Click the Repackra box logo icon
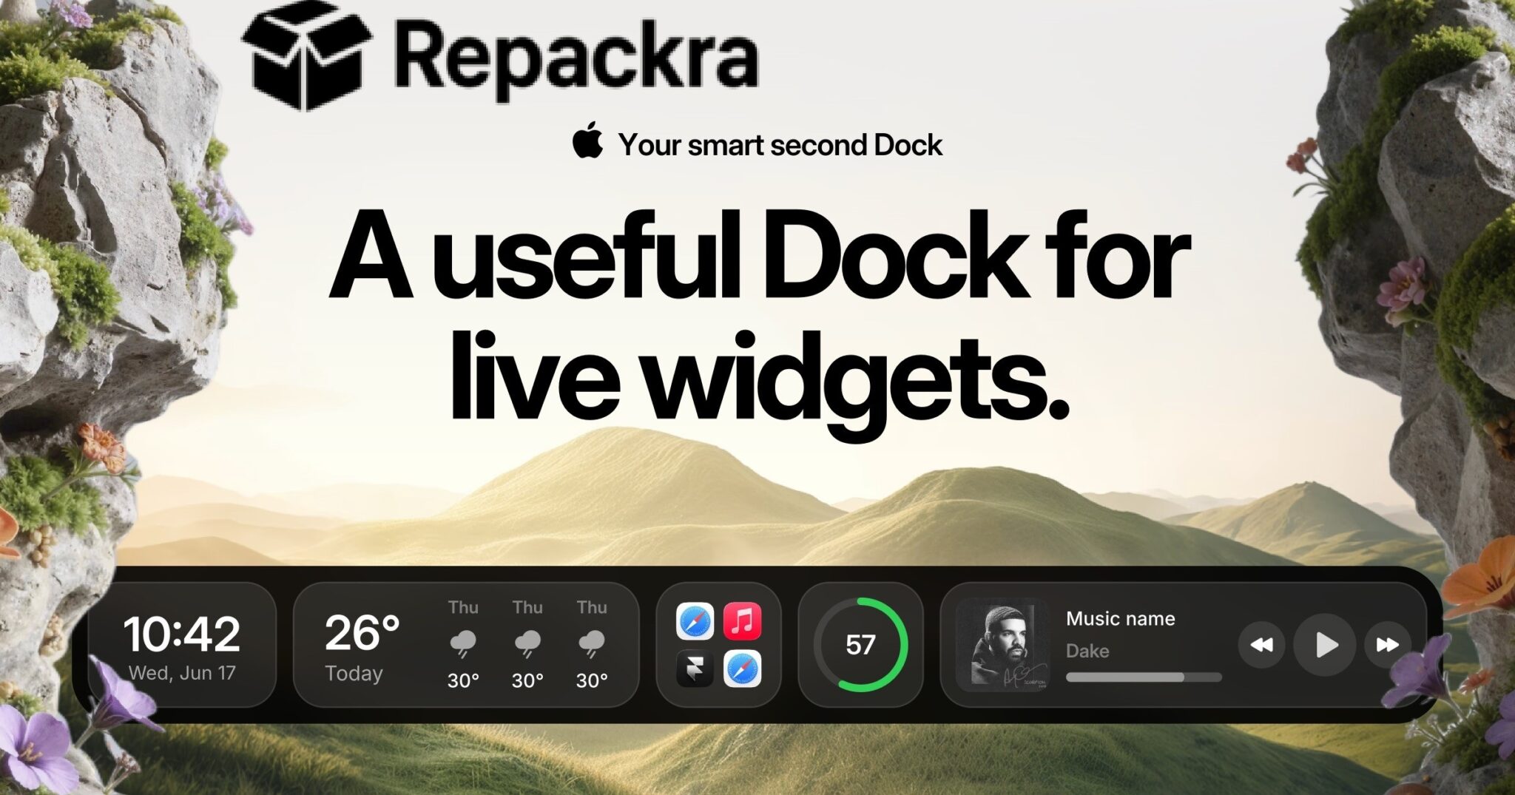Viewport: 1515px width, 795px height. (x=307, y=55)
